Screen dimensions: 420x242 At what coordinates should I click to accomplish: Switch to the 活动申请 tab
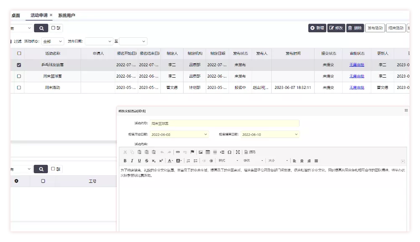coord(39,15)
